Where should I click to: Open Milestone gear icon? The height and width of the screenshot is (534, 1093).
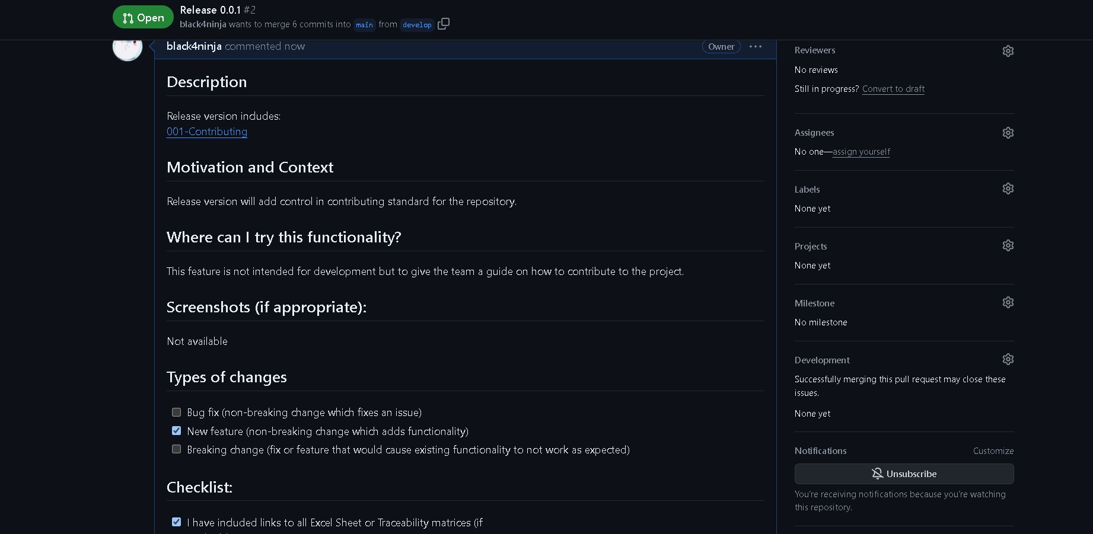(1008, 302)
